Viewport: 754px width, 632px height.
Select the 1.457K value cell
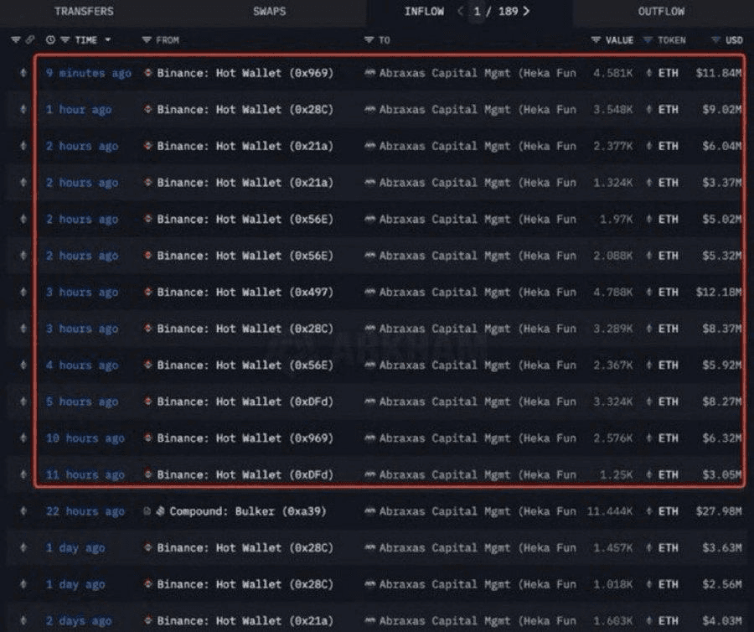click(x=612, y=548)
